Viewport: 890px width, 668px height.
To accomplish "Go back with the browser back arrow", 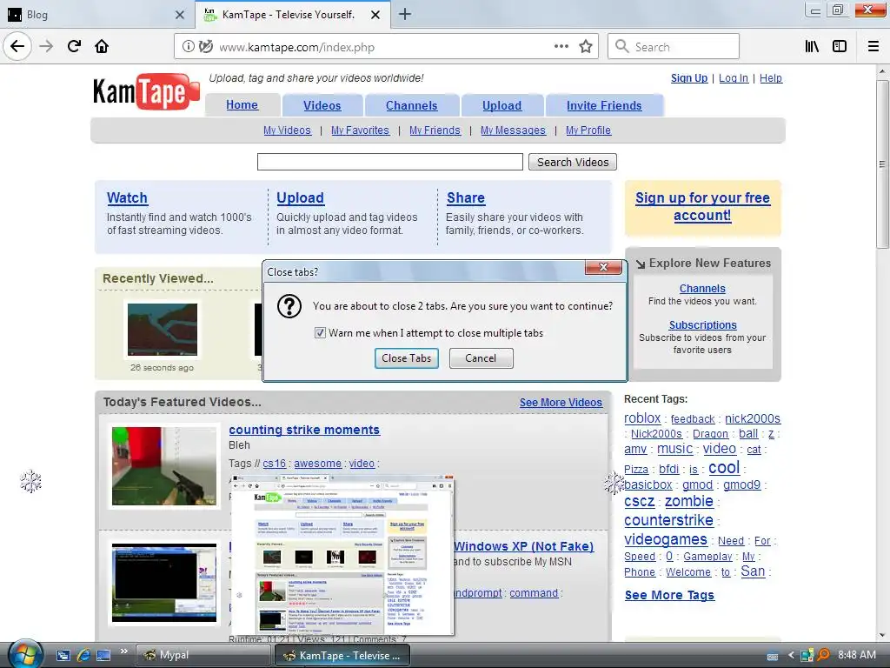I will click(17, 47).
